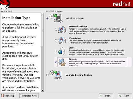Click the help scrollbar up arrow
Viewport: 133px width, 99px height.
coord(43,14)
